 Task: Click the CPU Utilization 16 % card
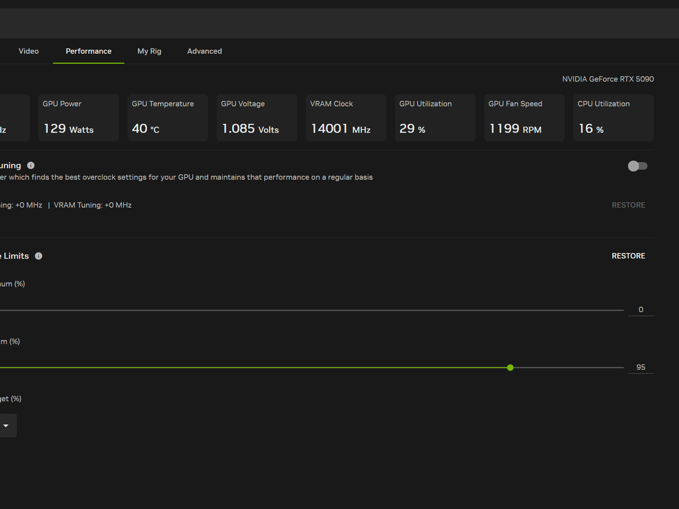tap(614, 118)
